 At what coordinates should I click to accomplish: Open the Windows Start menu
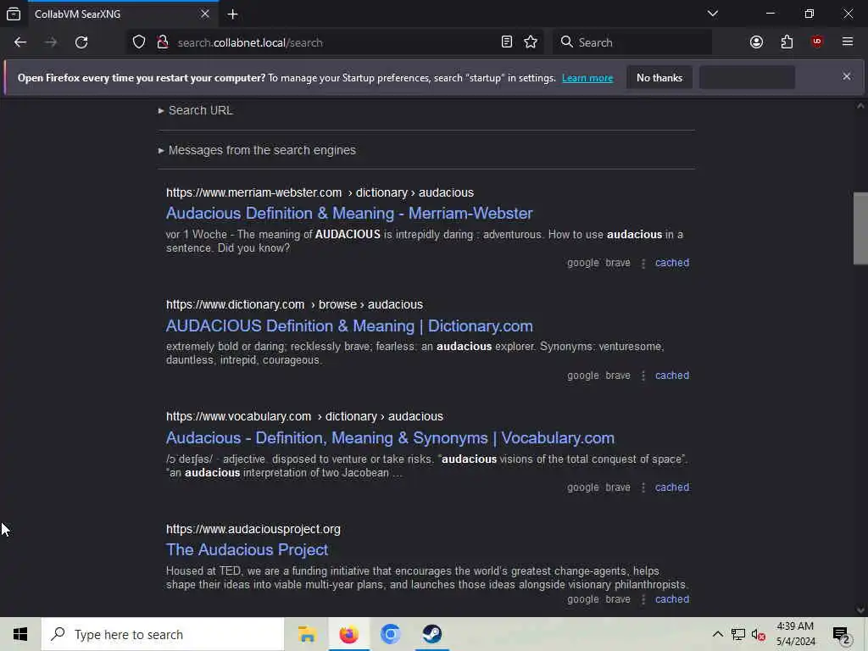[20, 634]
